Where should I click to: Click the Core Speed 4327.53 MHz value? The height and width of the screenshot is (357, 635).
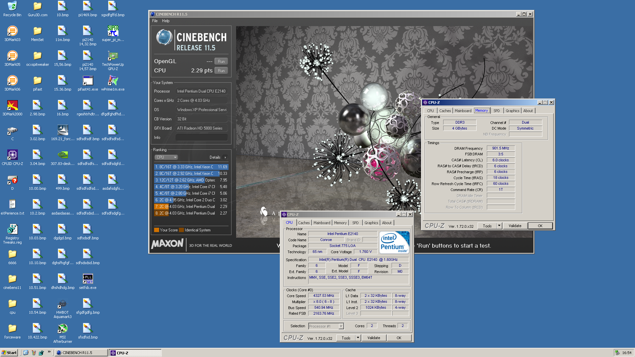click(x=324, y=296)
